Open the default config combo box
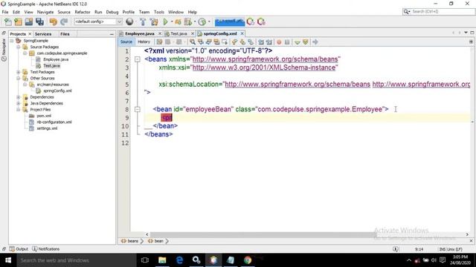 click(97, 22)
